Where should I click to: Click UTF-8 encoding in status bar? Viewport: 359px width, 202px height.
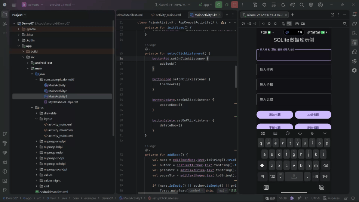[315, 198]
